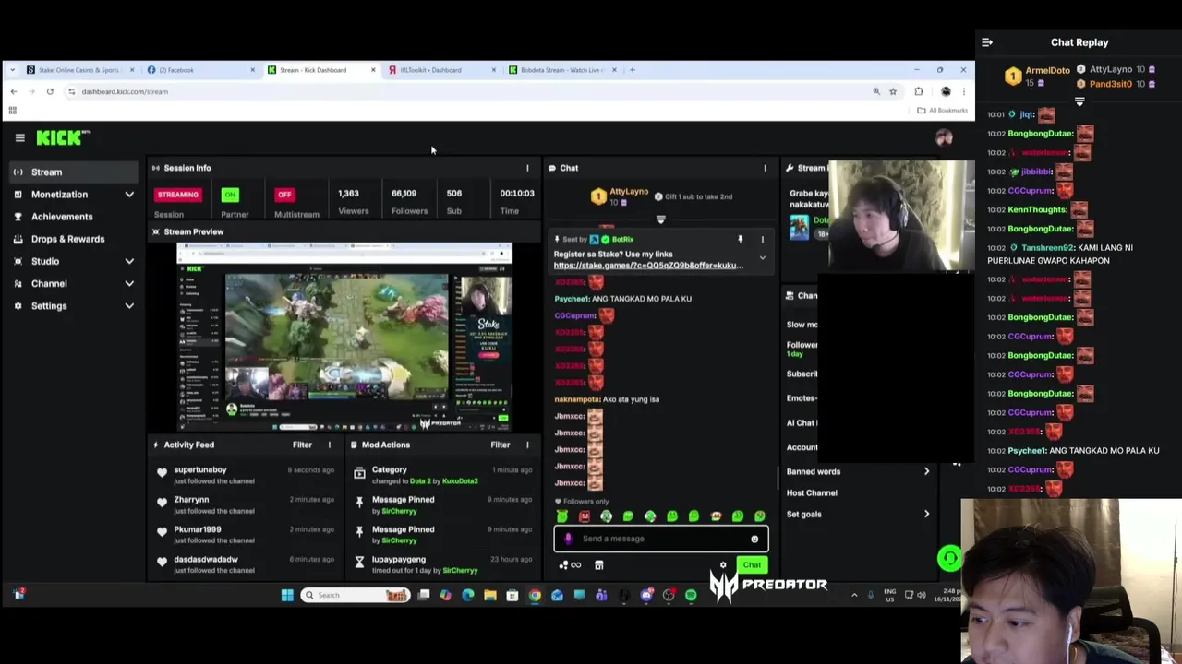Screen dimensions: 1182x664
Task: Open the browser apps grid in the bookmarks bar
Action: tap(12, 111)
